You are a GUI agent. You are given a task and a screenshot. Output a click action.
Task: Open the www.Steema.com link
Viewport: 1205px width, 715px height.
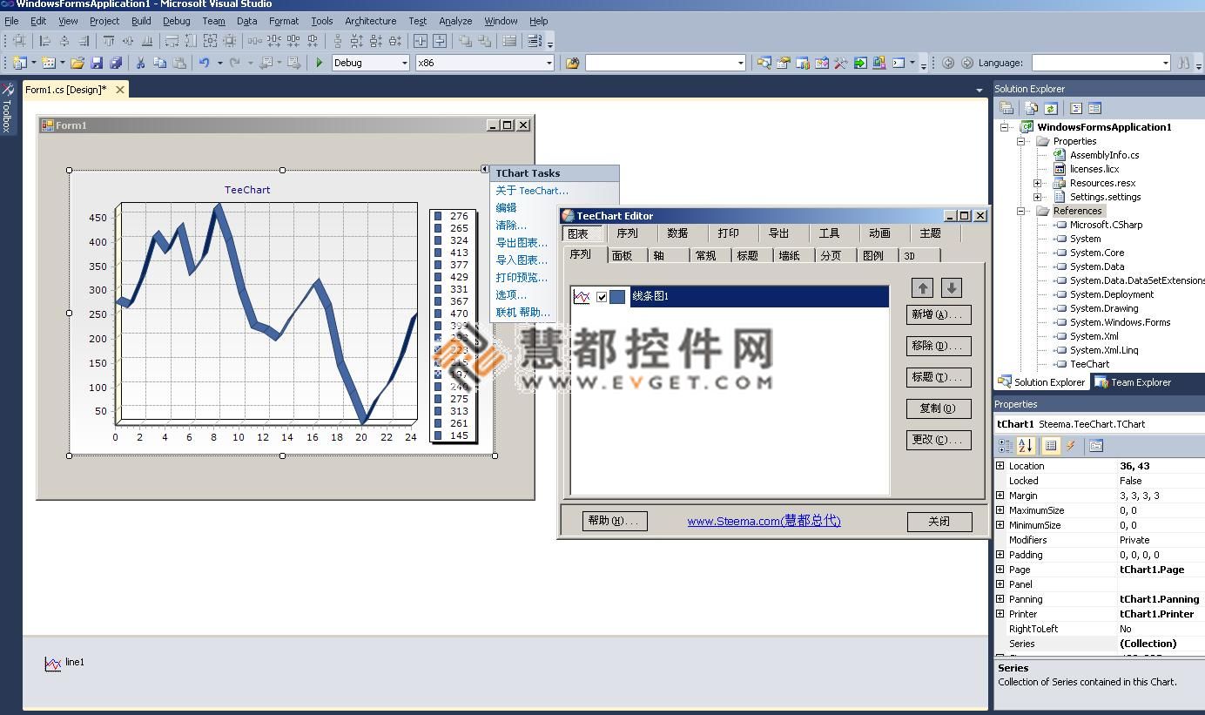pyautogui.click(x=764, y=521)
